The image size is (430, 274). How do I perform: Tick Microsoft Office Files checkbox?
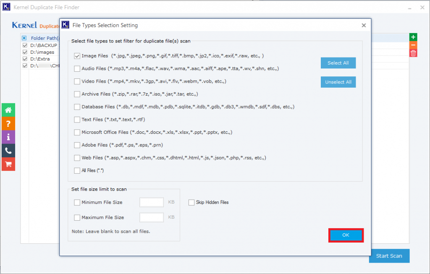(77, 132)
